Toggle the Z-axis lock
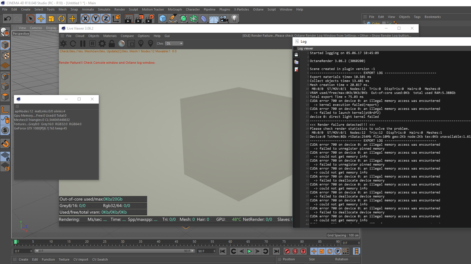Image resolution: width=471 pixels, height=264 pixels. 106,19
